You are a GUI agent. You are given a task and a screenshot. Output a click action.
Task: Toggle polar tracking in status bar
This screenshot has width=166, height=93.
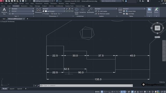[x=112, y=92]
